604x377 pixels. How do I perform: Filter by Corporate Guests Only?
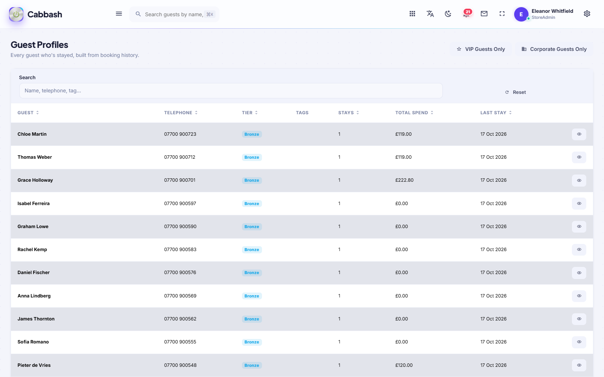pyautogui.click(x=554, y=49)
